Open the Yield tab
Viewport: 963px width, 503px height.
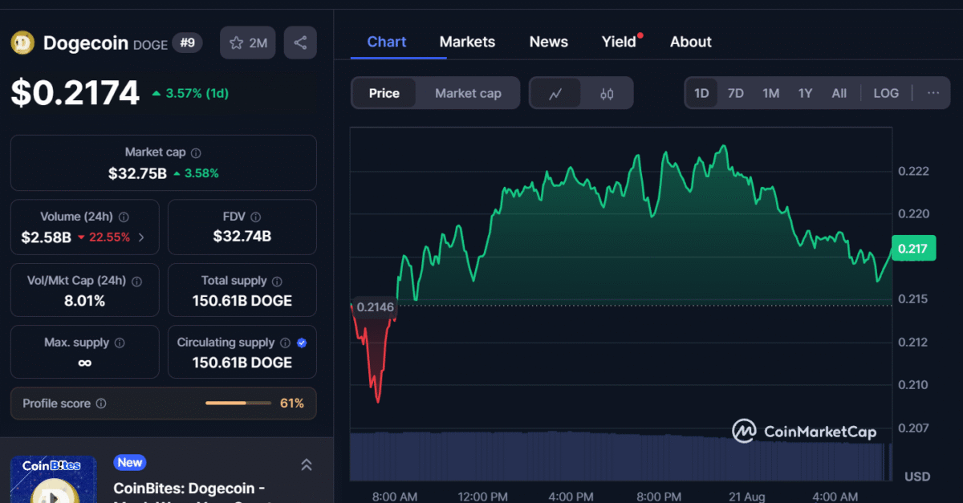coord(620,42)
